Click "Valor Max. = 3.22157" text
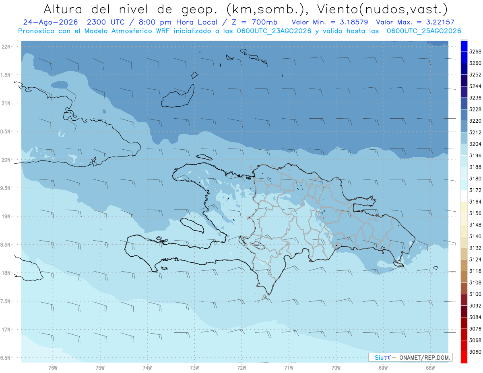 pos(415,22)
